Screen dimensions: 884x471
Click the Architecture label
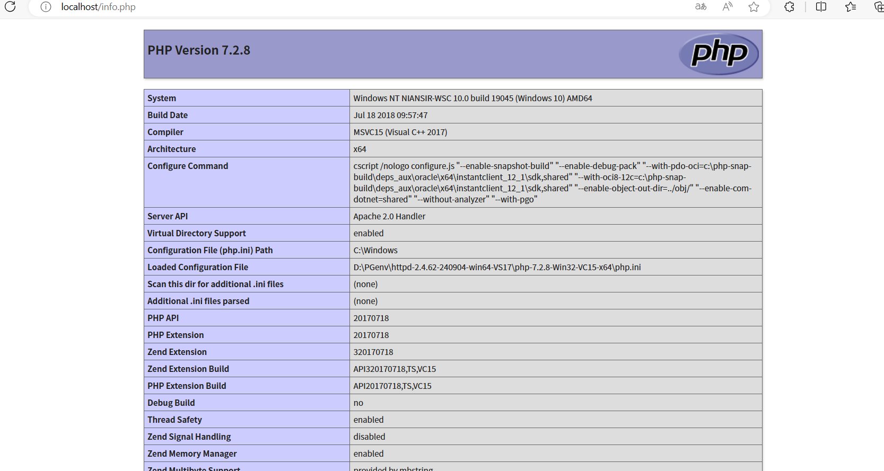[172, 149]
